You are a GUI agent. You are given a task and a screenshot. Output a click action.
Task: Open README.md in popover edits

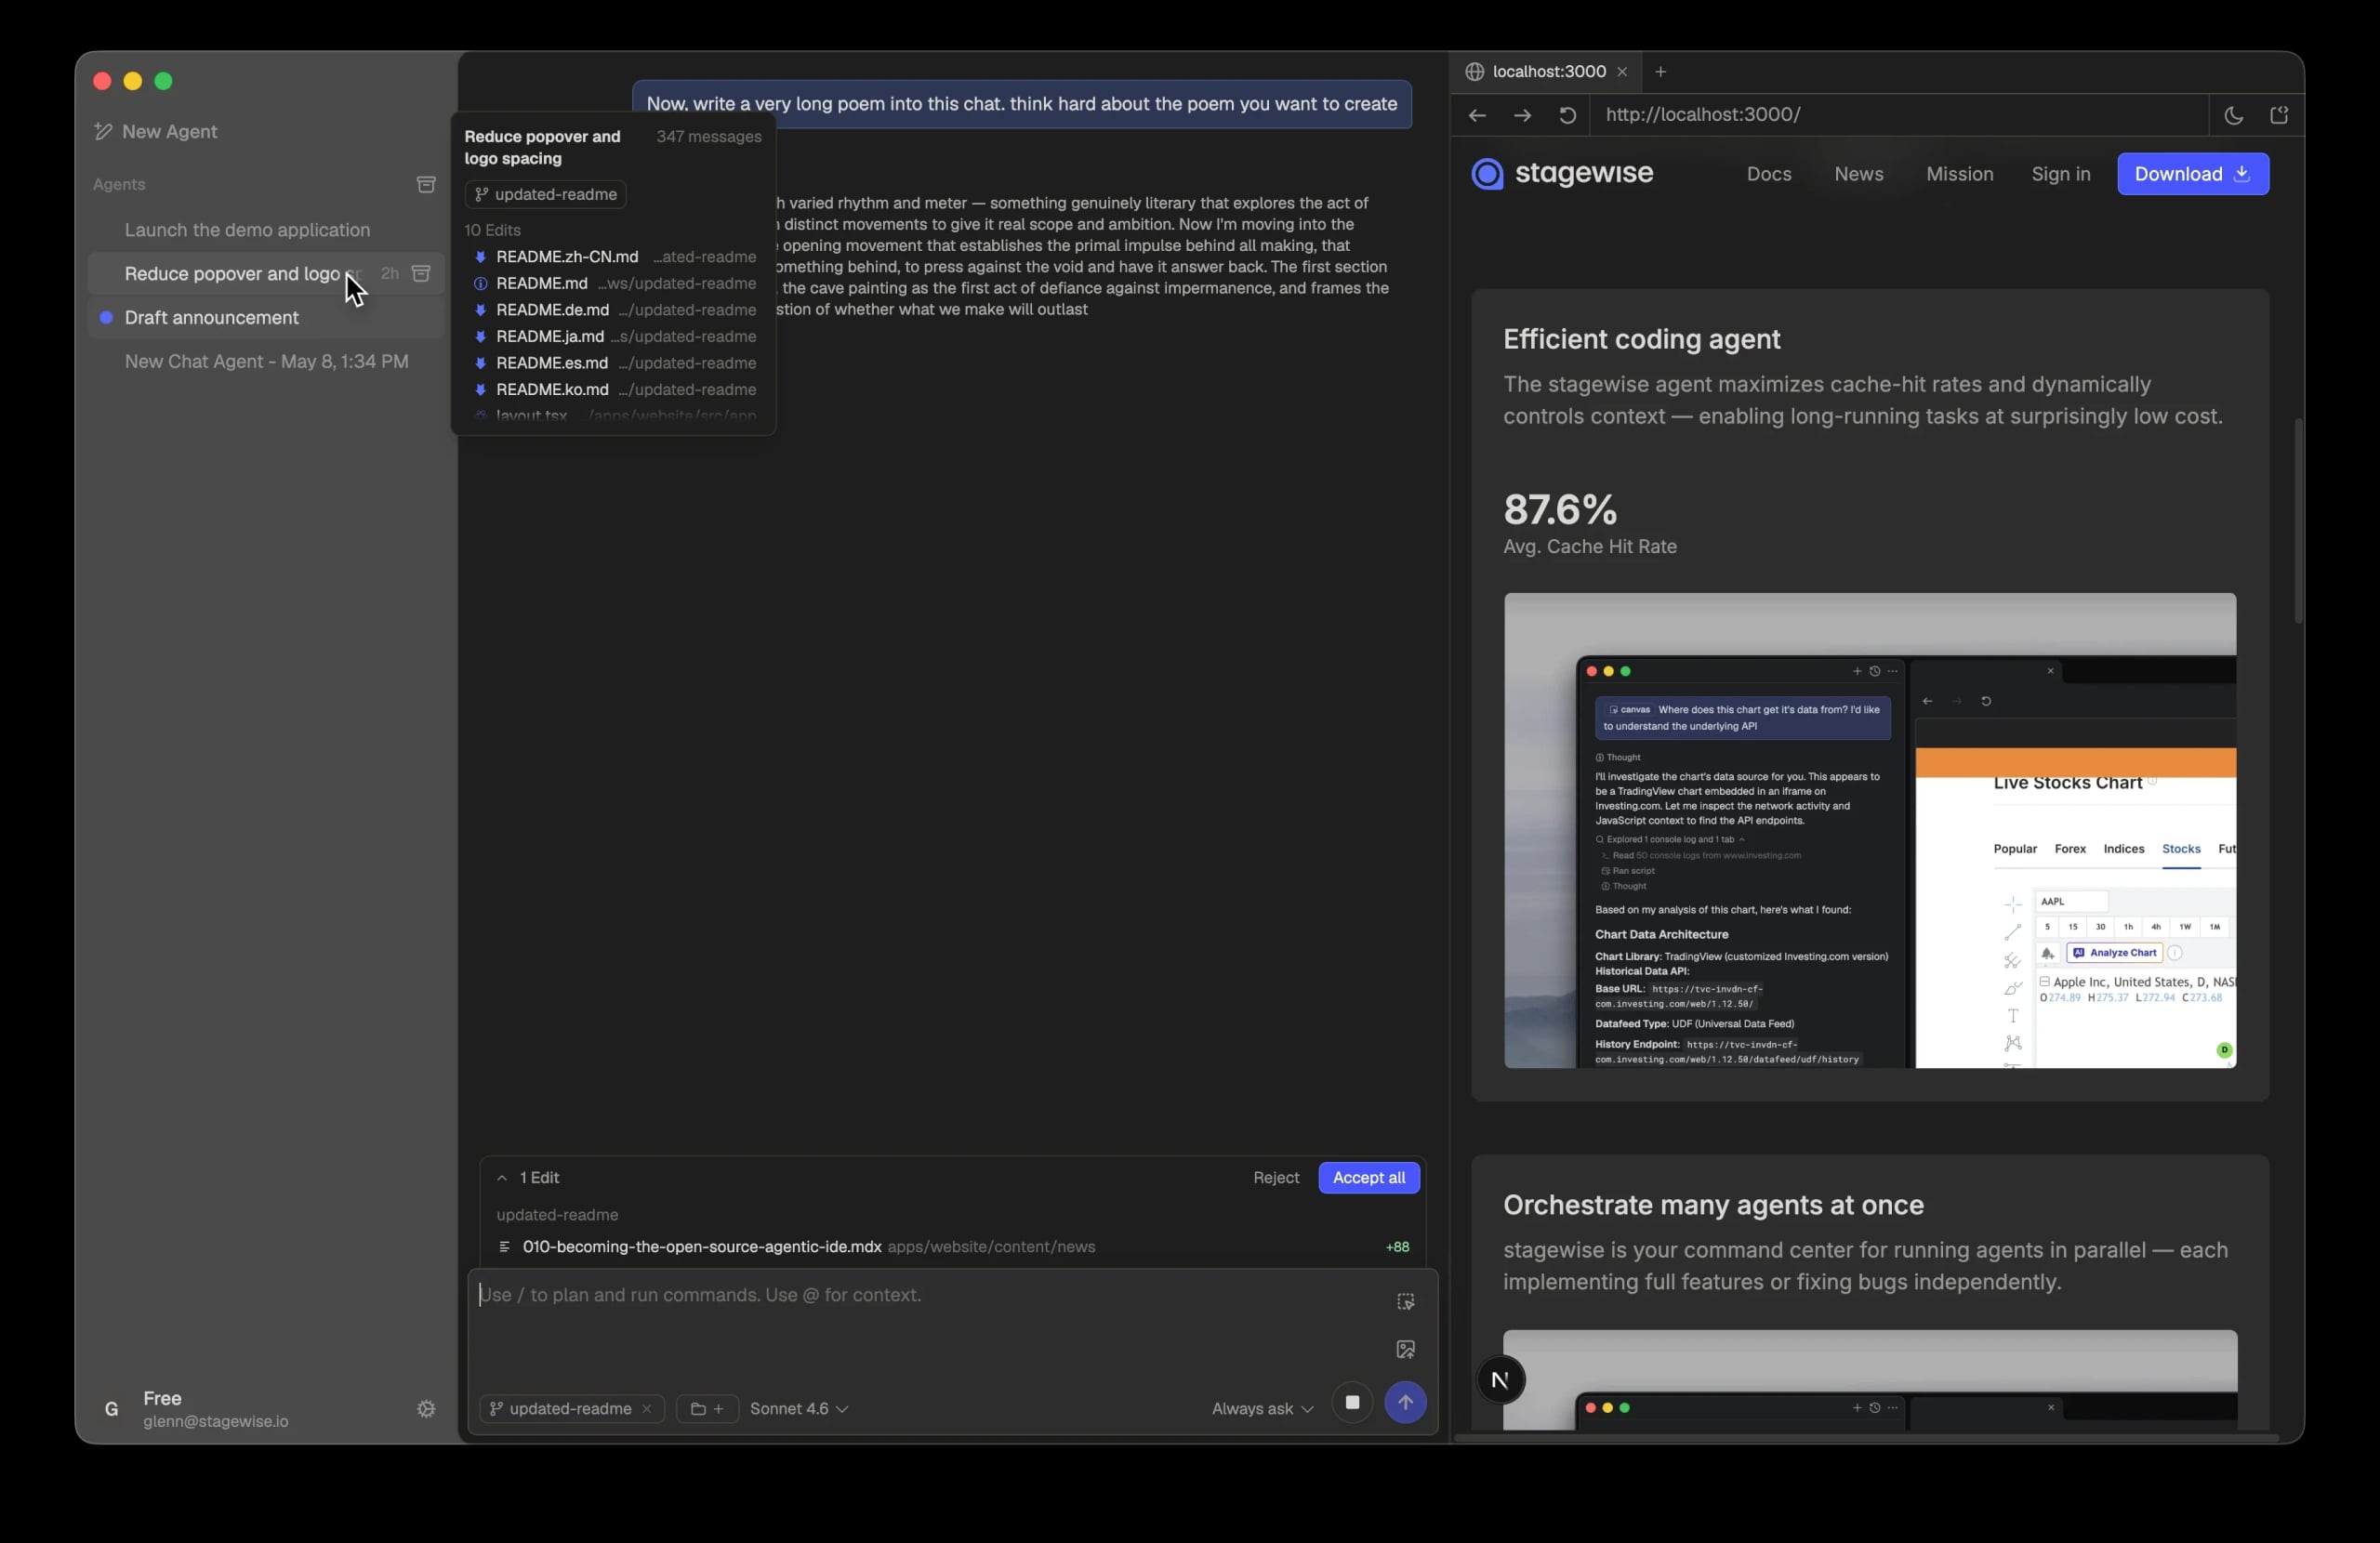614,284
